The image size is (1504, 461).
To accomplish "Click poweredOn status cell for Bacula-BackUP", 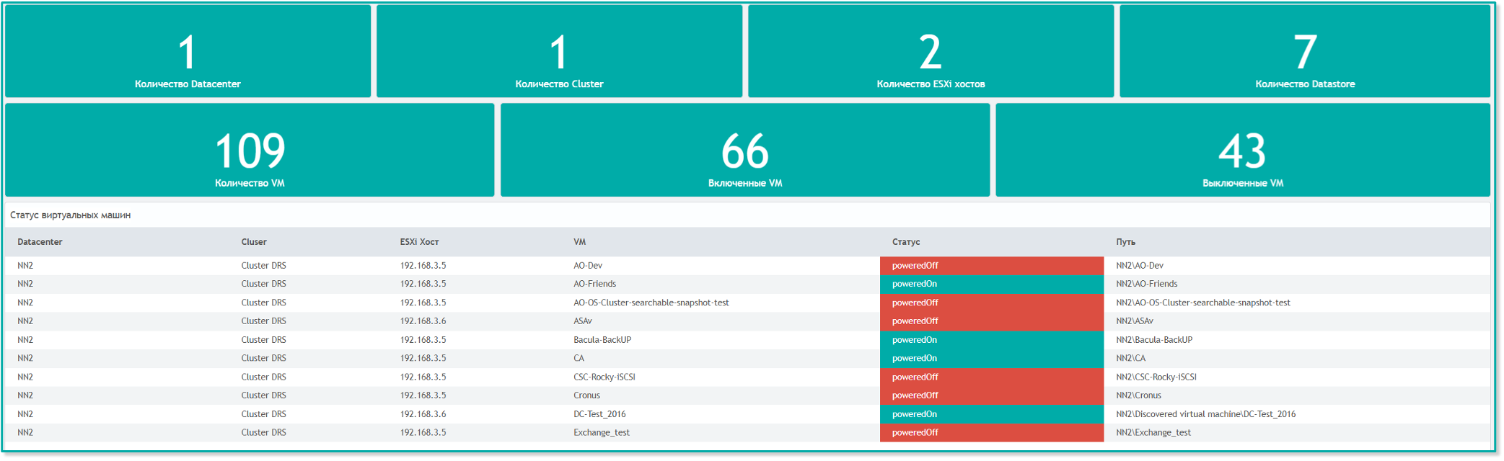I will (991, 340).
